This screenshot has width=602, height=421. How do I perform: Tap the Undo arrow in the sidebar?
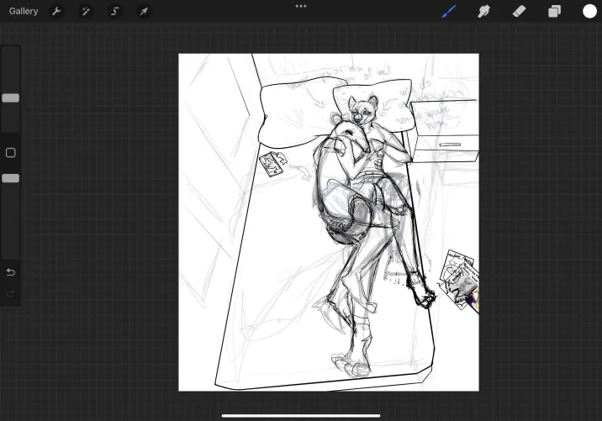pos(11,272)
